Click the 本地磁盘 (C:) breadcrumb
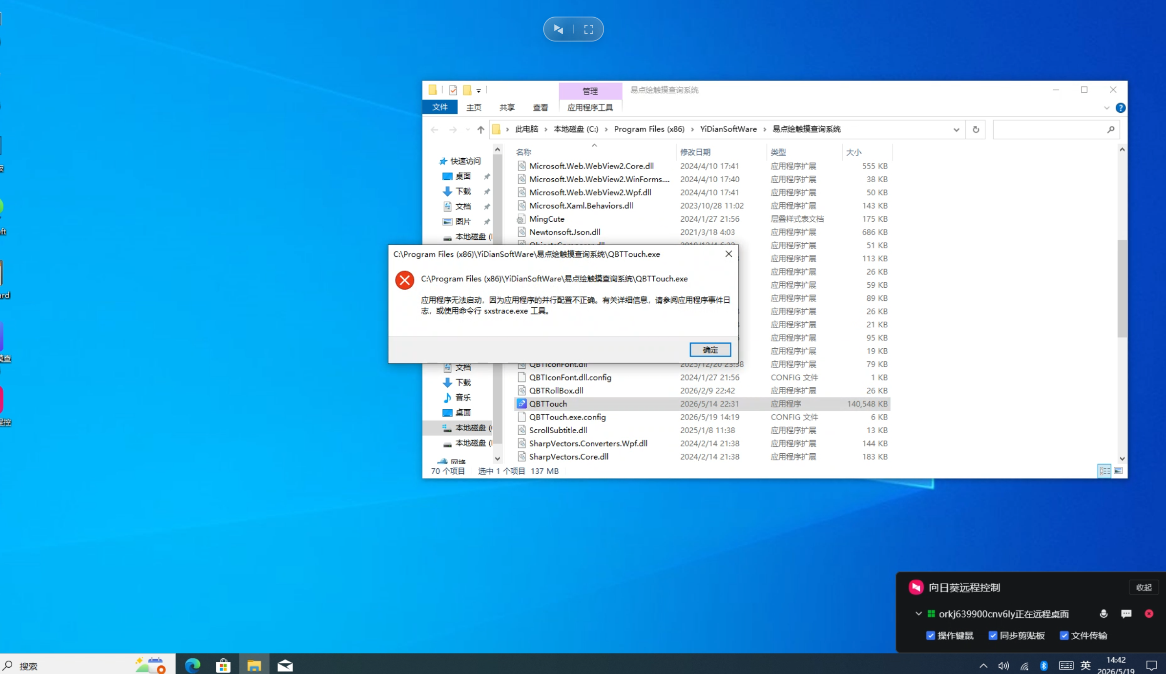 pyautogui.click(x=576, y=129)
